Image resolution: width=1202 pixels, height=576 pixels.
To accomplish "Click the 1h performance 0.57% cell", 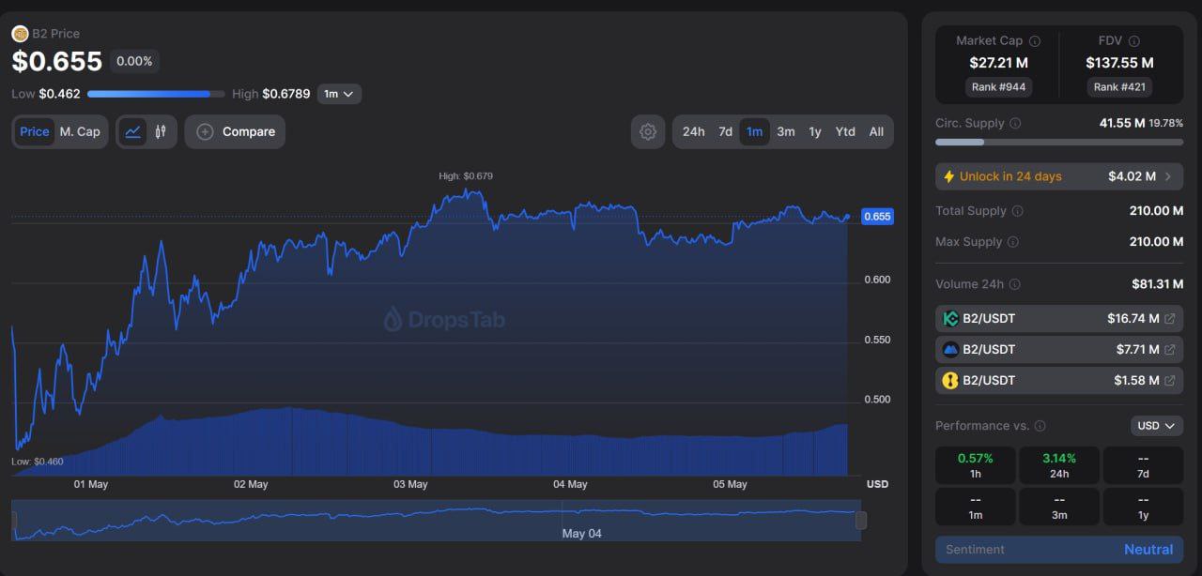I will [975, 466].
